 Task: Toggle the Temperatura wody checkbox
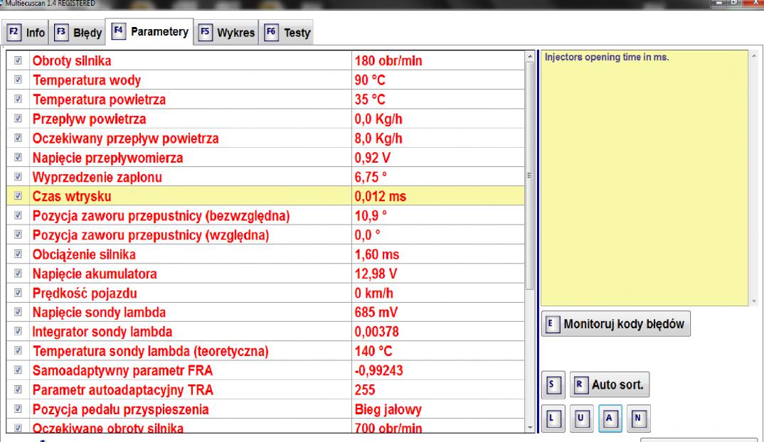tap(18, 81)
